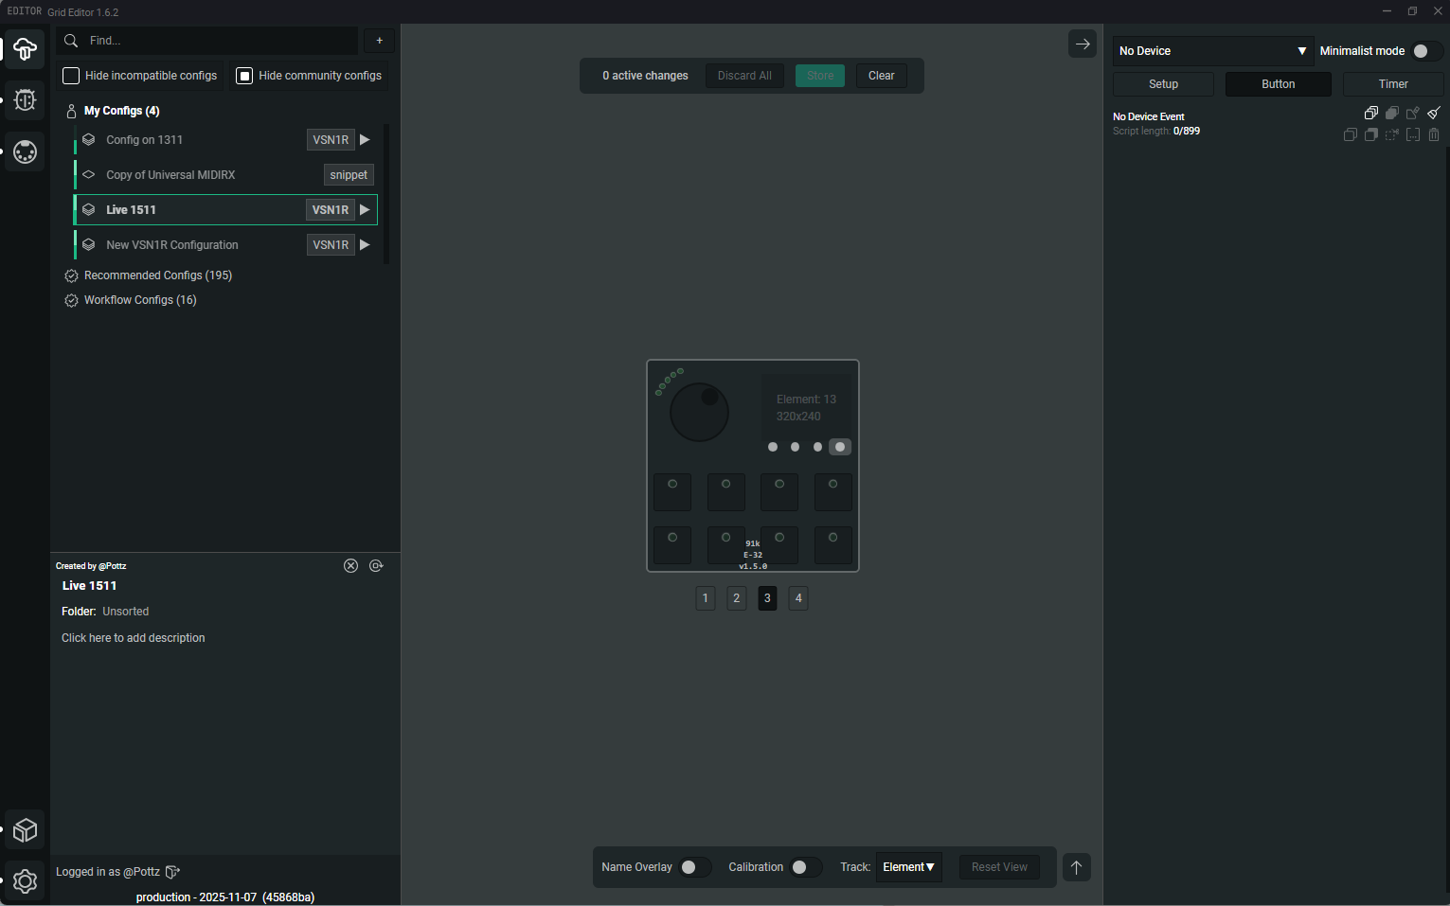Click the Clear button

point(881,76)
